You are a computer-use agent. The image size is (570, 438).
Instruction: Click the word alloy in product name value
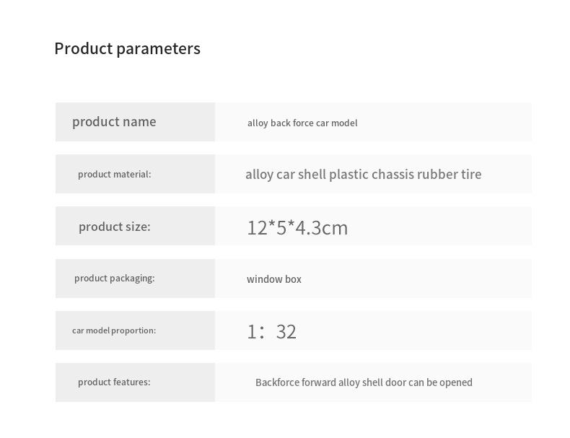click(258, 123)
